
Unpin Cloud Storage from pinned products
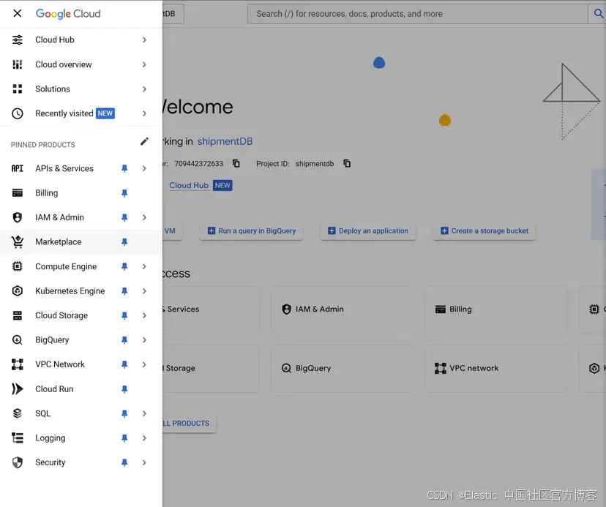[124, 316]
